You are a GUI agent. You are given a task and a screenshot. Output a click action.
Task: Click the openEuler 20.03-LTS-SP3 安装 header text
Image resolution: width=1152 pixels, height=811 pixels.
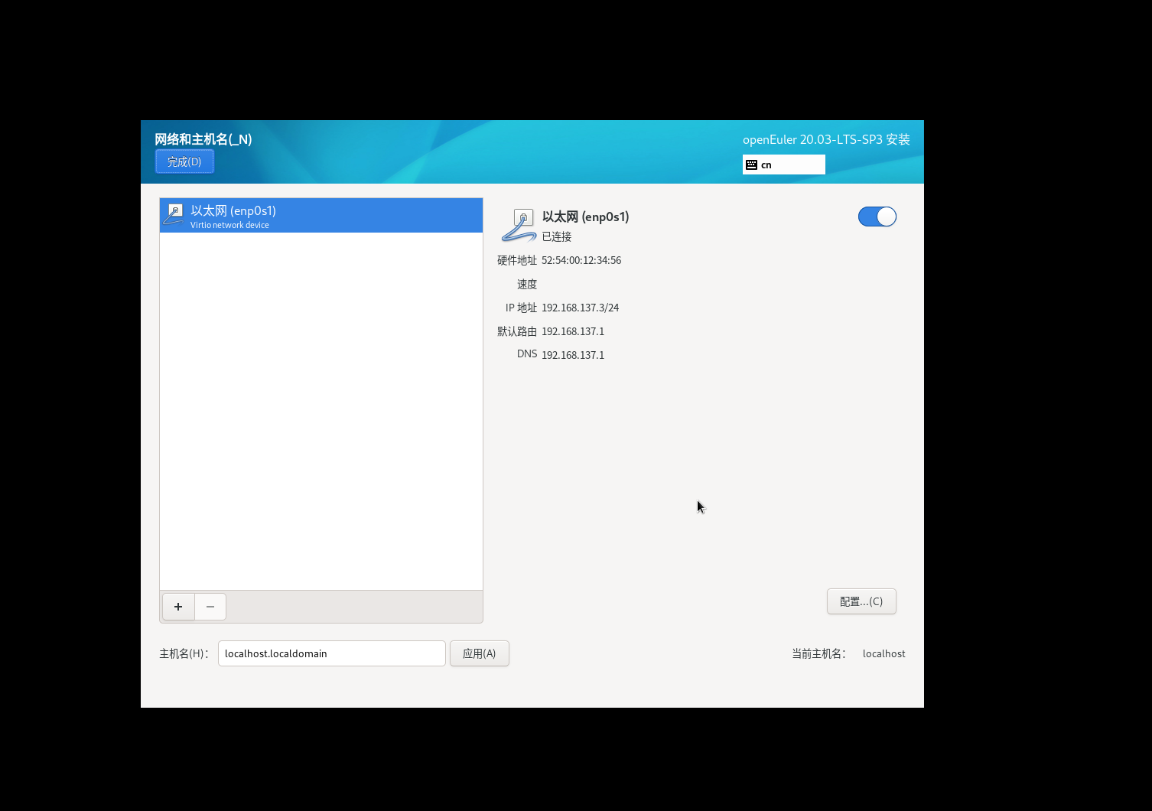[x=827, y=139]
